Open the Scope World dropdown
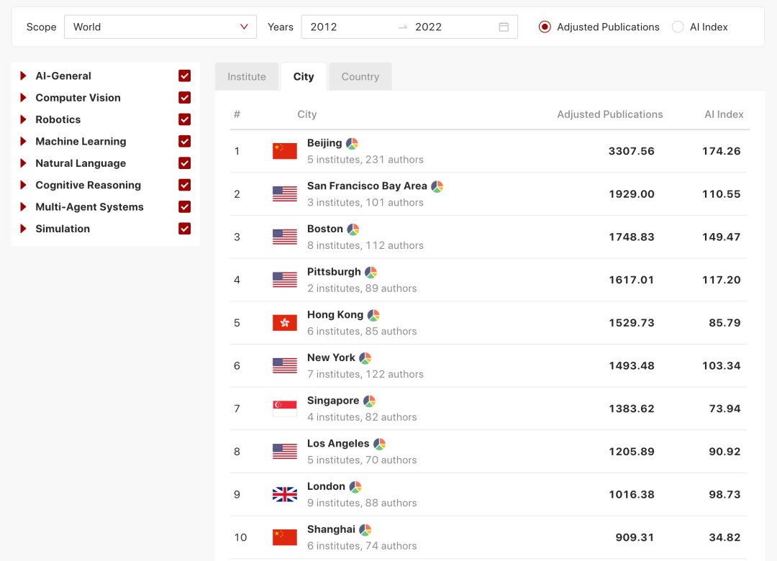Viewport: 777px width, 561px height. pyautogui.click(x=160, y=27)
